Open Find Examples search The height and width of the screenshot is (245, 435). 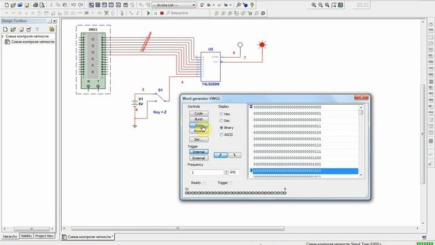click(x=239, y=5)
